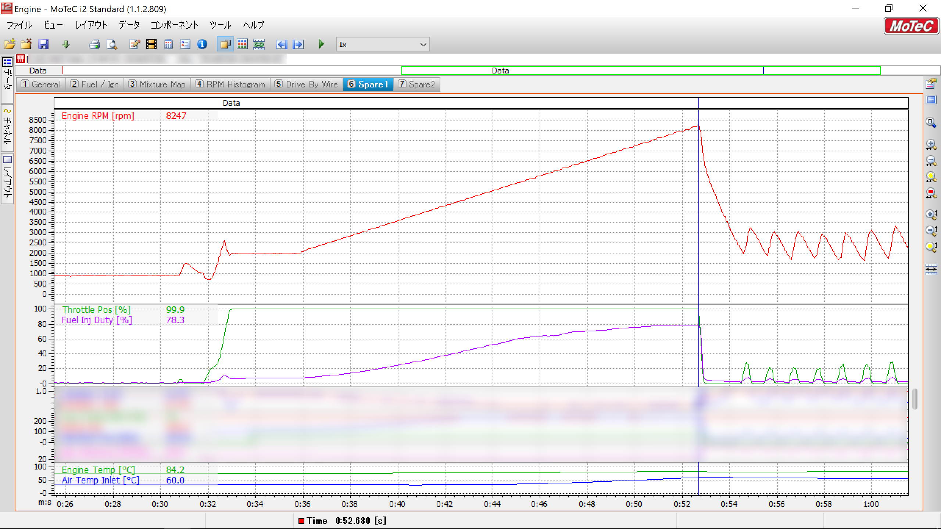Open the ツール menu

click(x=220, y=25)
